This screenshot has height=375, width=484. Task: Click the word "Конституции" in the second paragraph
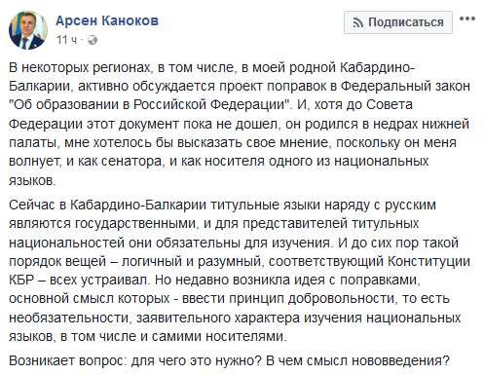point(429,261)
